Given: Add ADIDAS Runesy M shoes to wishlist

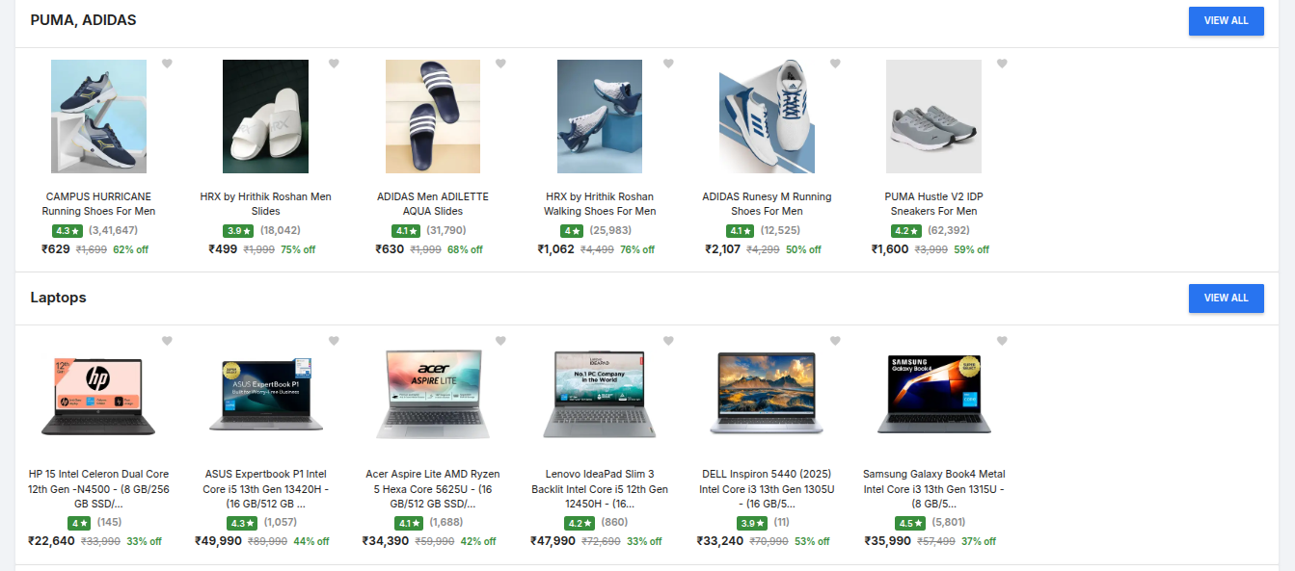Looking at the screenshot, I should tap(835, 64).
